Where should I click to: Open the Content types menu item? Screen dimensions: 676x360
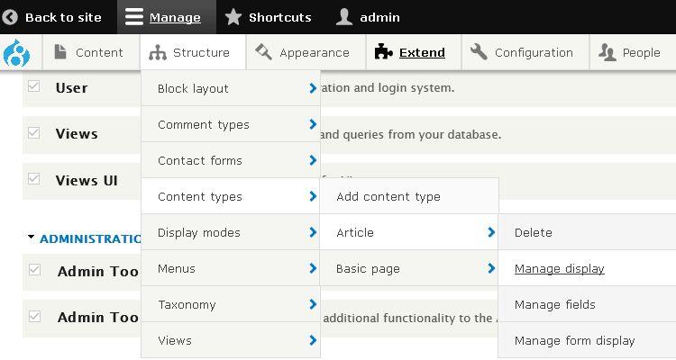tap(231, 196)
